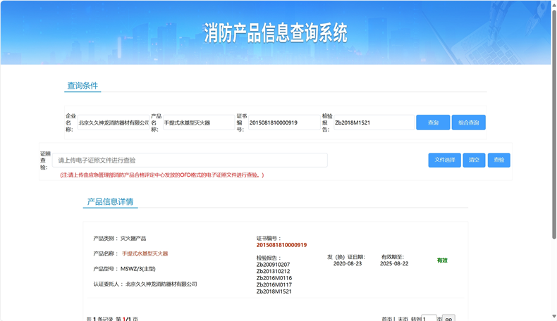
Task: Switch to the 查询条件 section tab
Action: pyautogui.click(x=82, y=86)
